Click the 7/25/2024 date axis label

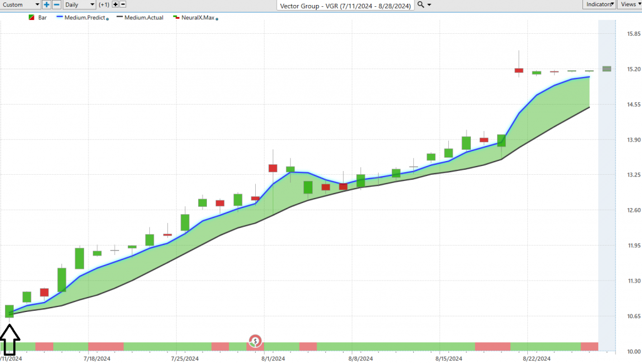tap(185, 359)
